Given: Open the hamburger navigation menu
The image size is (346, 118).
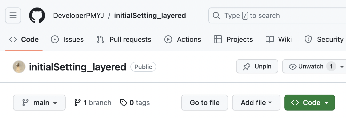Looking at the screenshot, I should click(13, 15).
